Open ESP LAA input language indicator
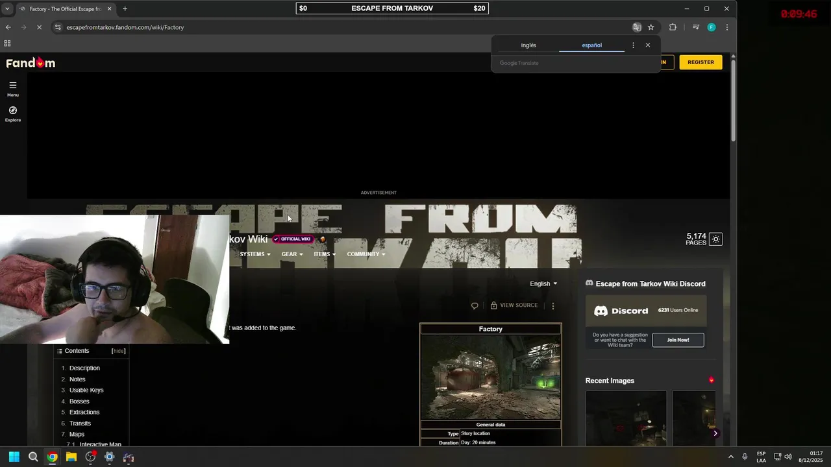The image size is (831, 467). [x=761, y=457]
